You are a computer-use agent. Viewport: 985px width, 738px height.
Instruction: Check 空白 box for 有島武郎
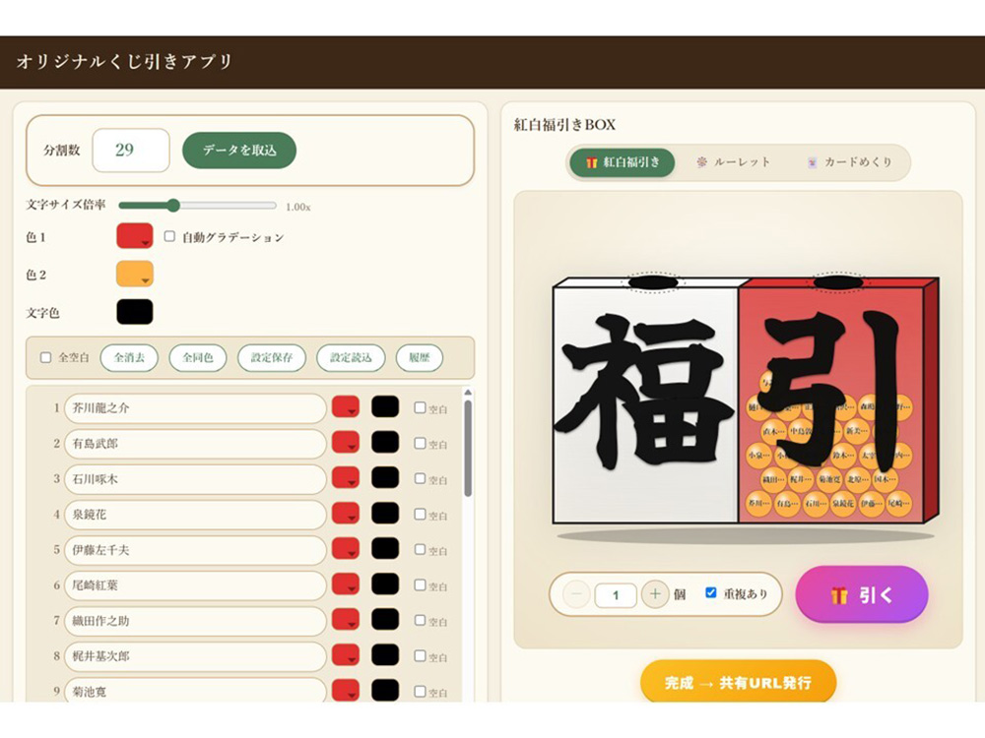pyautogui.click(x=420, y=443)
